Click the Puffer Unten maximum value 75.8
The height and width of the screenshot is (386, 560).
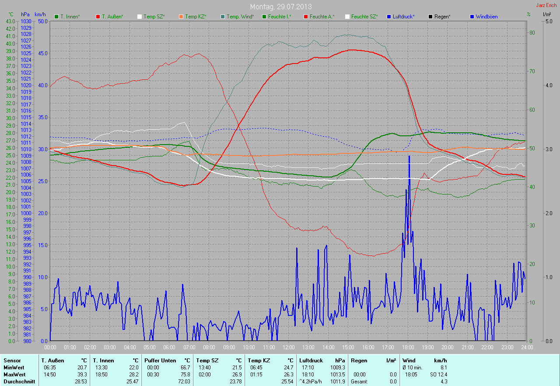[185, 375]
